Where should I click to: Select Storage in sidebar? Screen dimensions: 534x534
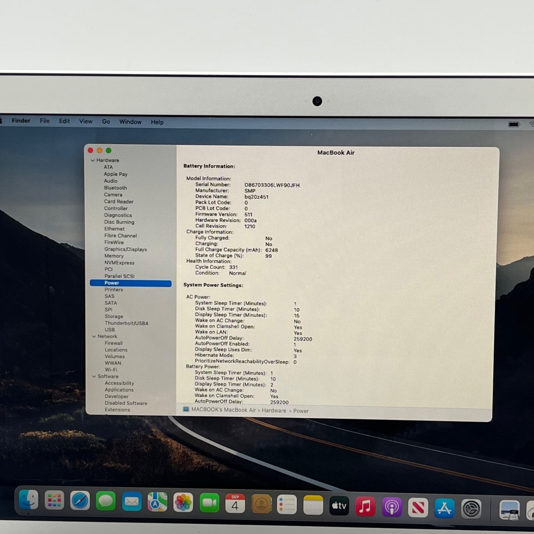tap(114, 317)
